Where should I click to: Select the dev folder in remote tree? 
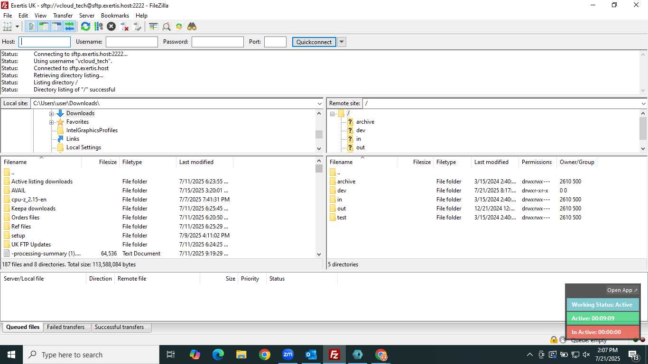coord(361,130)
